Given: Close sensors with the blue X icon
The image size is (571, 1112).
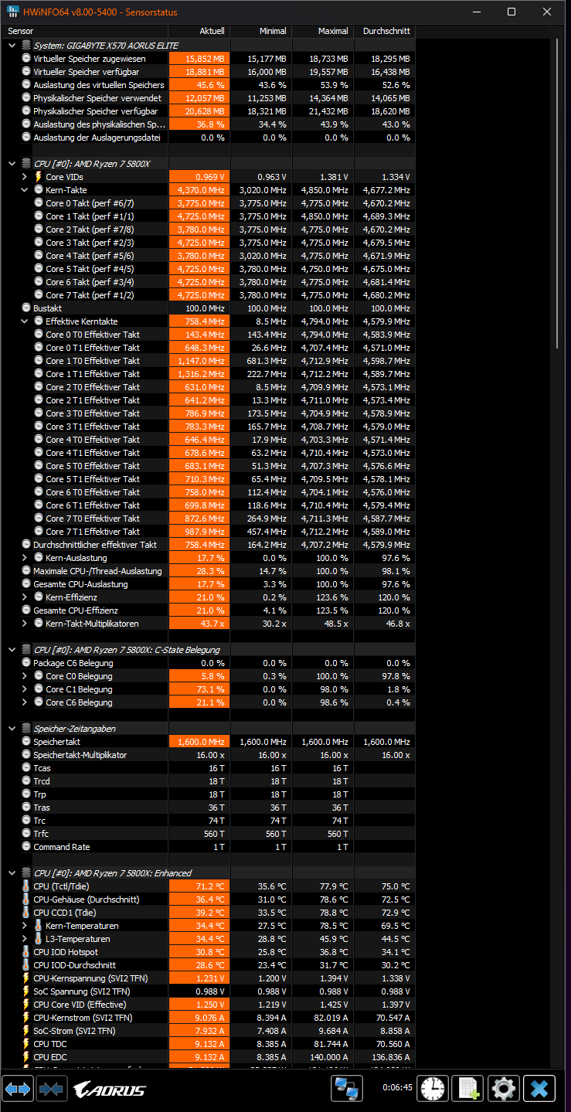Looking at the screenshot, I should pyautogui.click(x=539, y=1089).
